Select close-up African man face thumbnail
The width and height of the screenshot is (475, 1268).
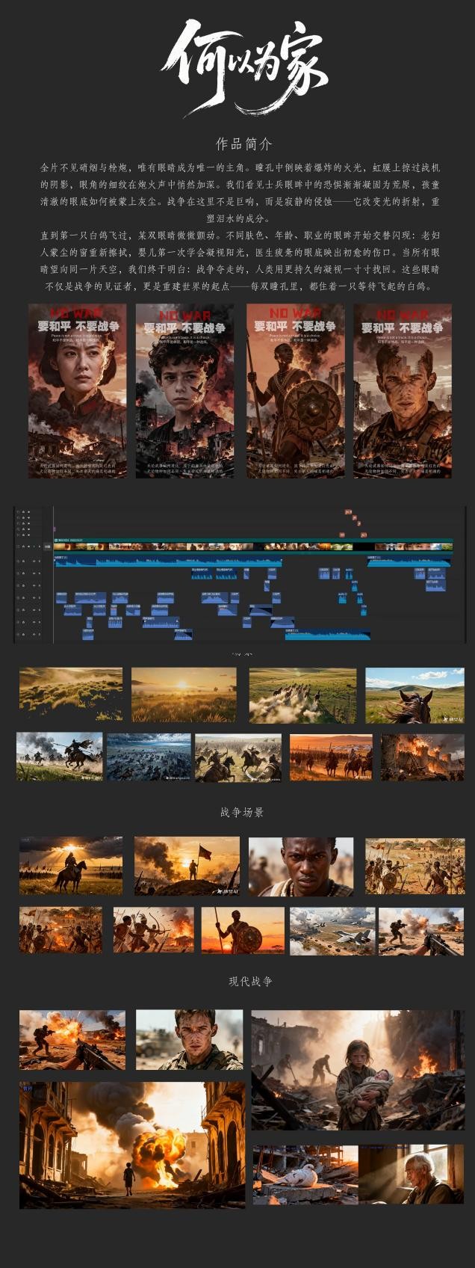[x=301, y=867]
